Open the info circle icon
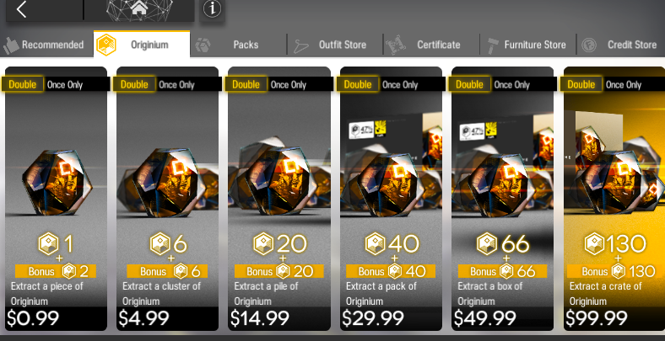Image resolution: width=665 pixels, height=341 pixels. click(x=212, y=9)
